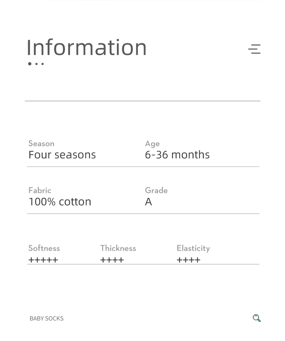Select the Information heading

click(x=86, y=47)
